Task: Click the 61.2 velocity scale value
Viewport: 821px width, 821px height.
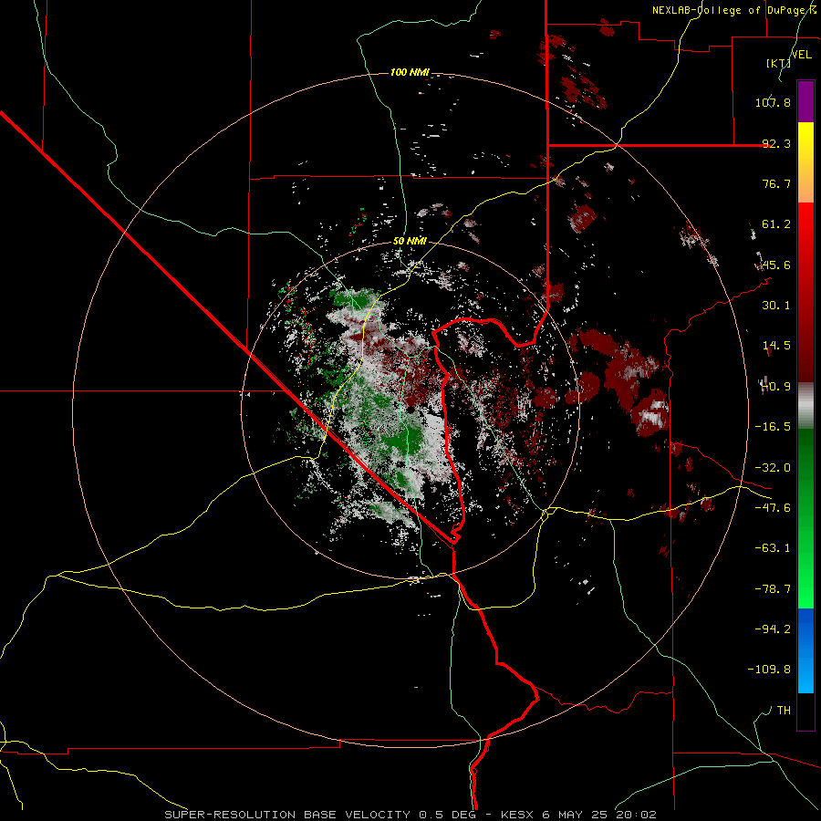Action: pos(776,224)
